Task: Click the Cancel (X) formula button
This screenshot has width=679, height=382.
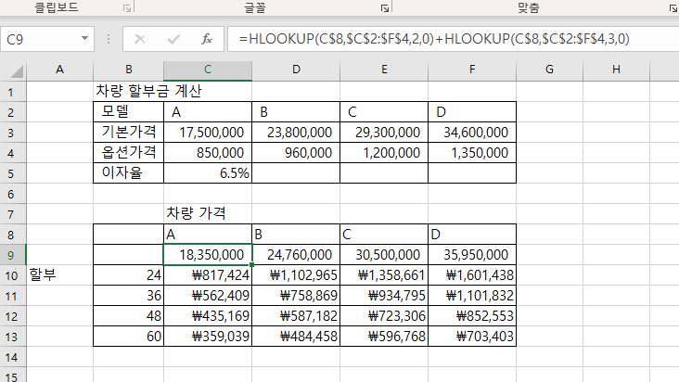Action: click(140, 39)
